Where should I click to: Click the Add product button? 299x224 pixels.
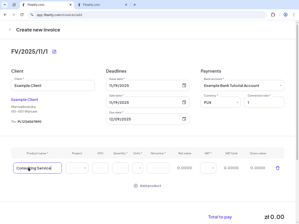(147, 186)
